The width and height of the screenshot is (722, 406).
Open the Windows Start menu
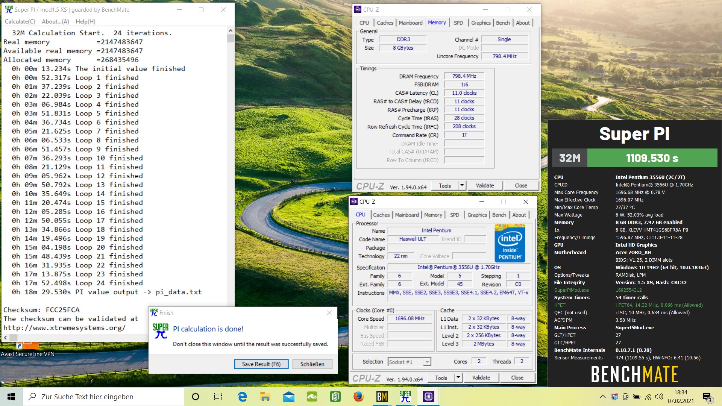[11, 397]
